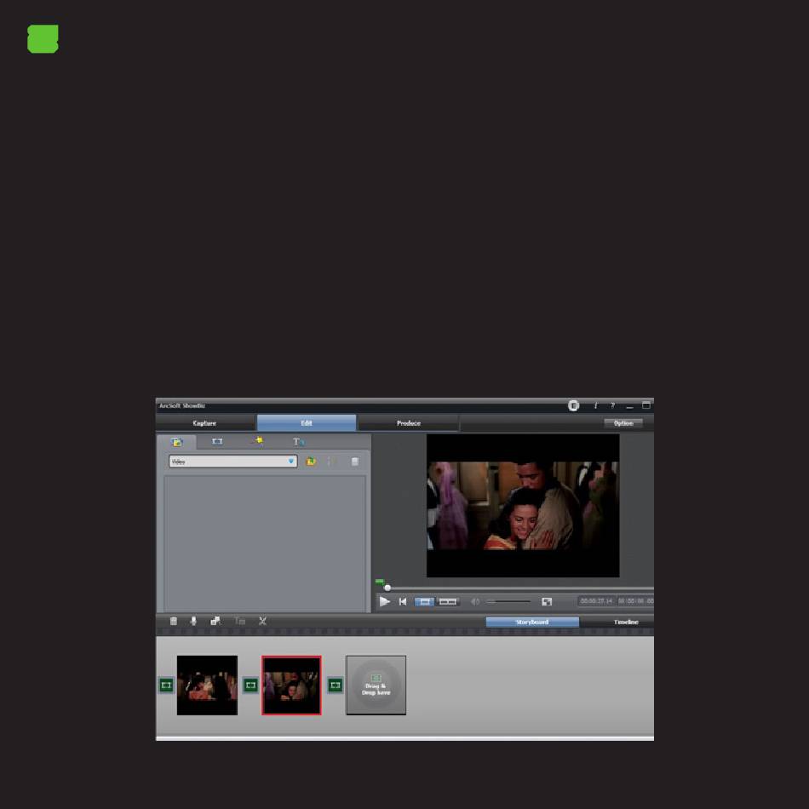Switch to Timeline view

pos(625,623)
